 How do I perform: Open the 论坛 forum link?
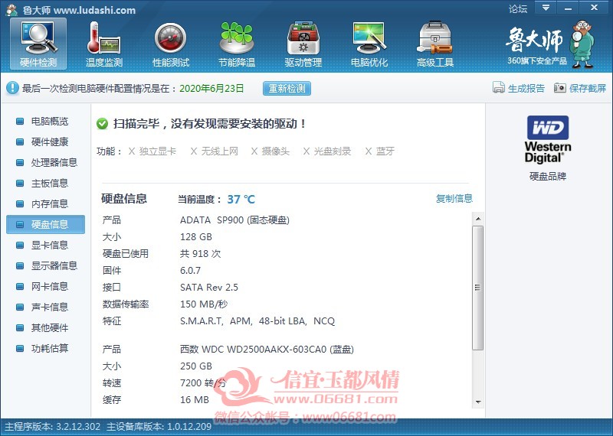pos(518,8)
